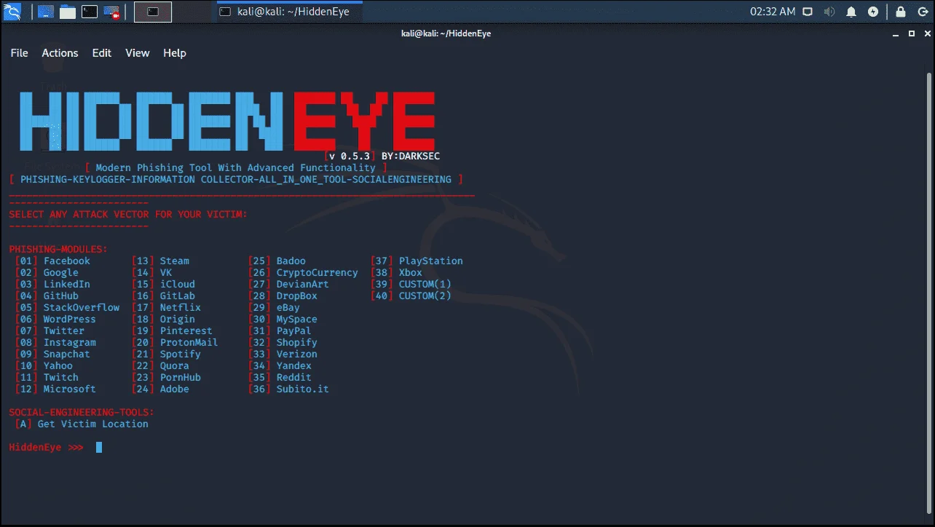Open the 02:32 AM clock
Viewport: 935px width, 527px height.
(772, 12)
